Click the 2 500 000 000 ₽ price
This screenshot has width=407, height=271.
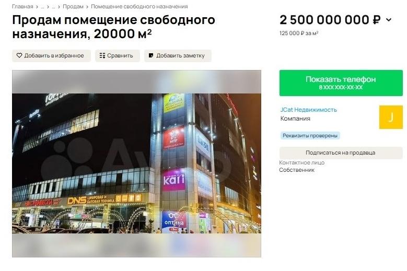(330, 20)
